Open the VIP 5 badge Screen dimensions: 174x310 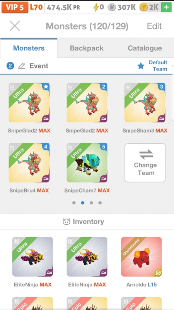(x=15, y=7)
